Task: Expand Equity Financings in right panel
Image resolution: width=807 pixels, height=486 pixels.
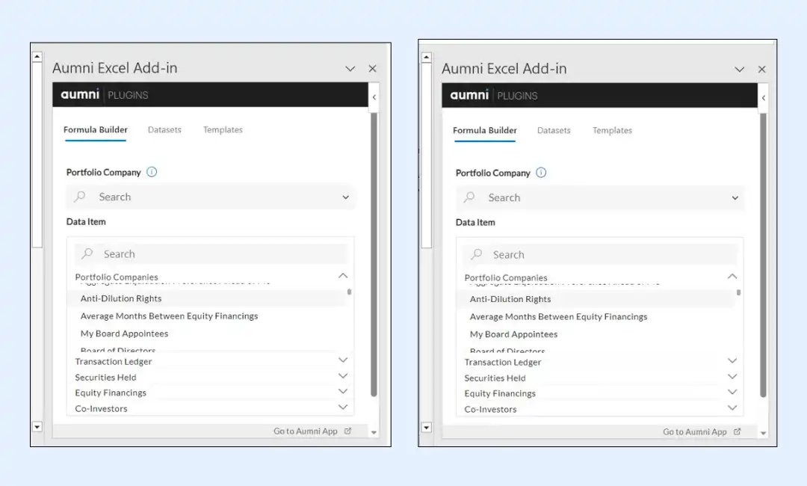Action: (x=732, y=392)
